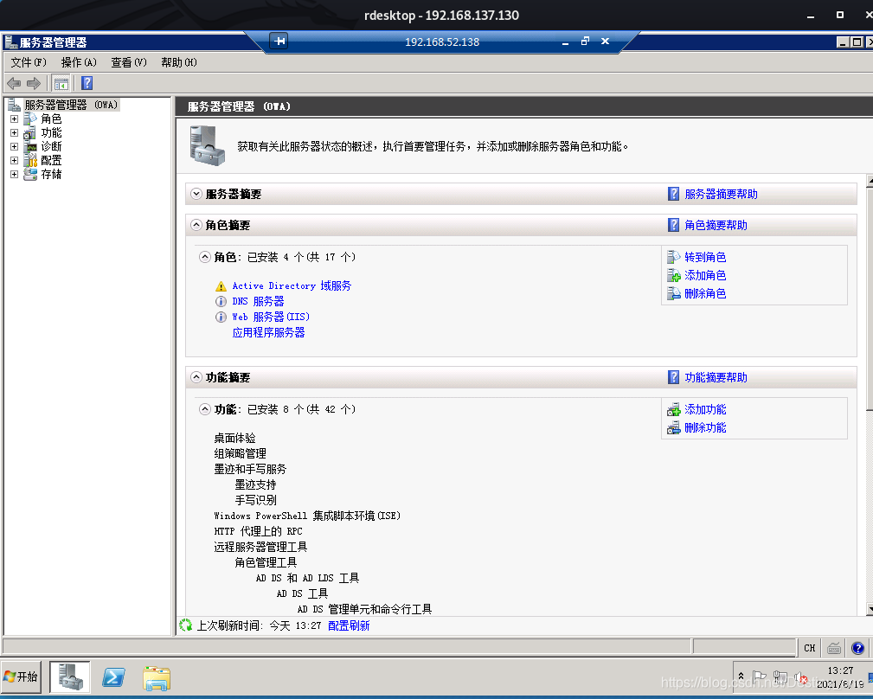The image size is (873, 699).
Task: Collapse the 角色摘要 section
Action: point(196,225)
